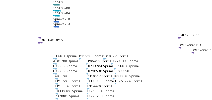Screen dimensions: 212x100
Task: Open the AT01780.3prime label
Action: click(66, 61)
